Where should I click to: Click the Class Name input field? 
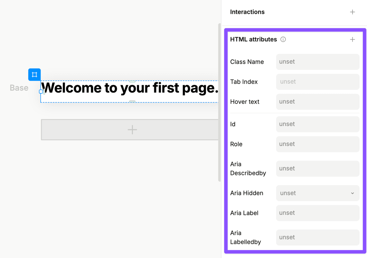pos(317,62)
